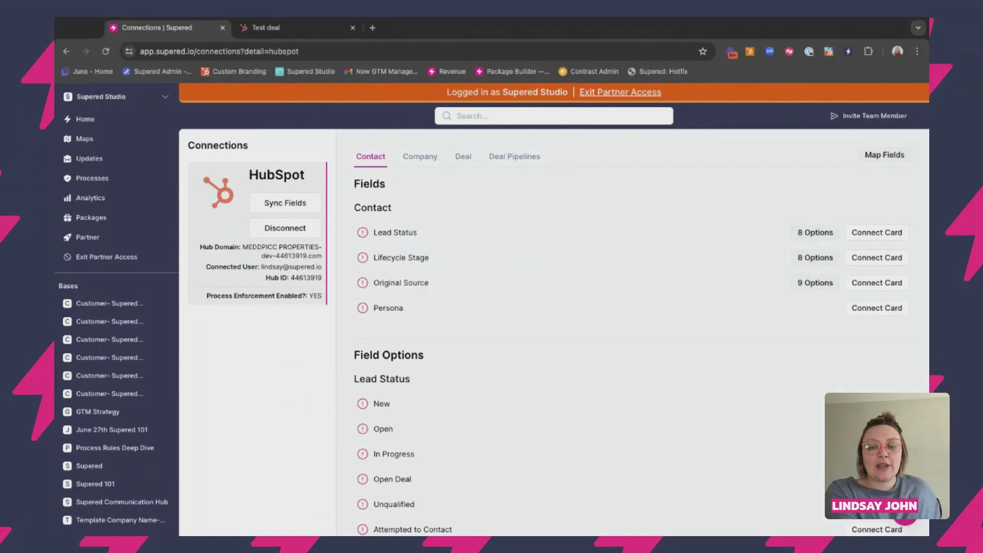Image resolution: width=983 pixels, height=553 pixels.
Task: Click Invite Team Member
Action: 868,116
